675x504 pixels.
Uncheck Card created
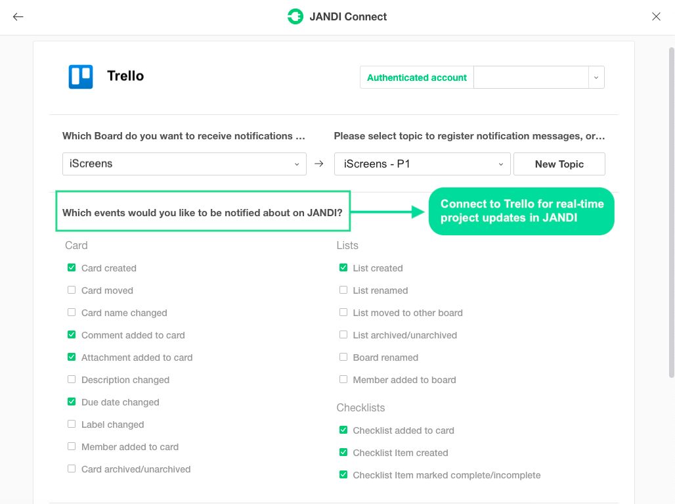click(x=72, y=267)
